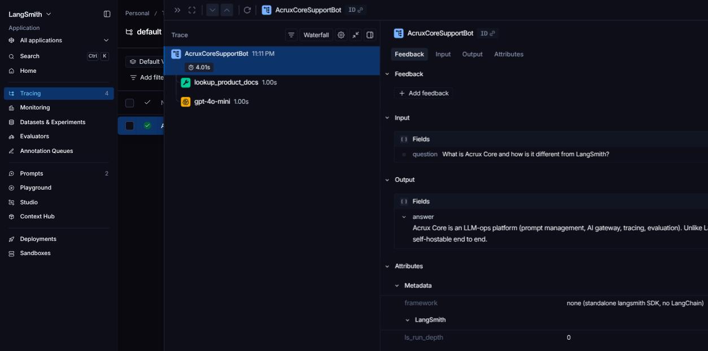Switch to the Output tab
This screenshot has height=351, width=708.
(473, 54)
